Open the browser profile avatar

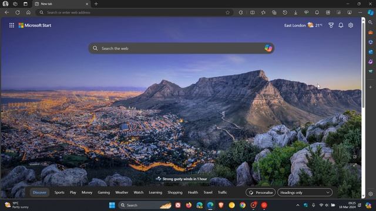tap(5, 4)
